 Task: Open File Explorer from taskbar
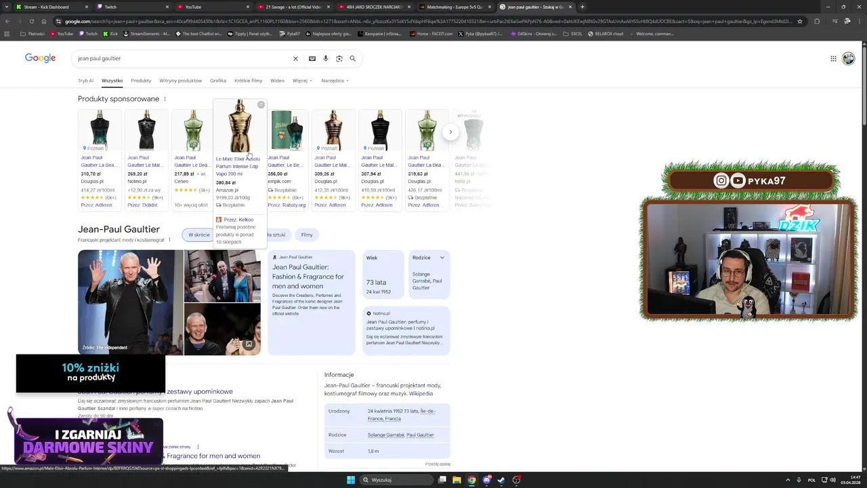457,480
